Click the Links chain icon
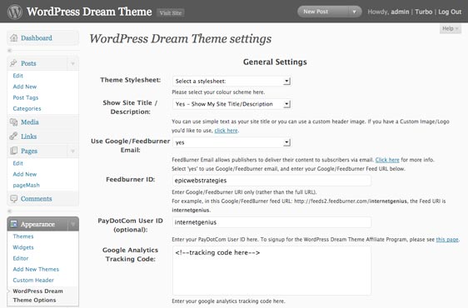This screenshot has height=308, width=468. pyautogui.click(x=13, y=136)
